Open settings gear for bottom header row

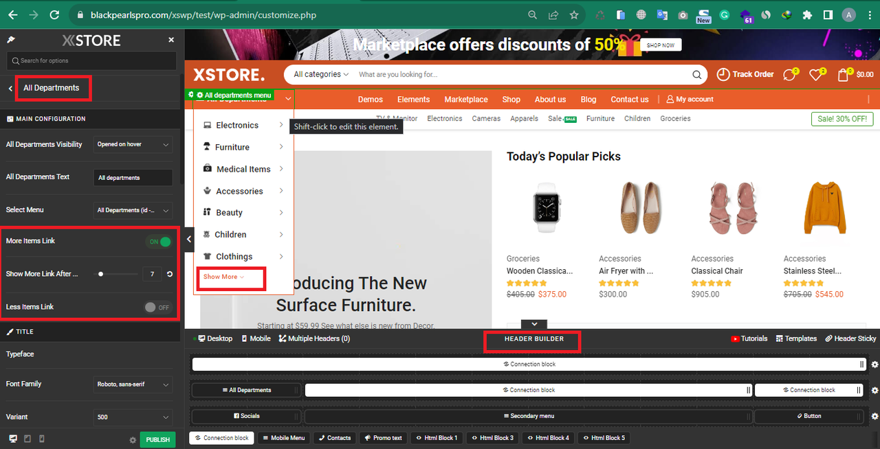(x=875, y=416)
